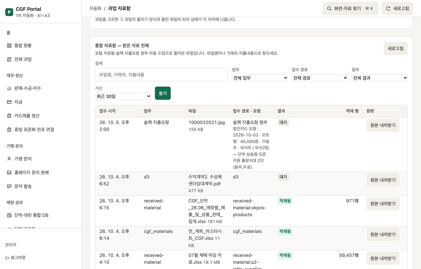Screen dimensions: 421x269
Task: Click the 로그아웃 link
Action: [15, 258]
